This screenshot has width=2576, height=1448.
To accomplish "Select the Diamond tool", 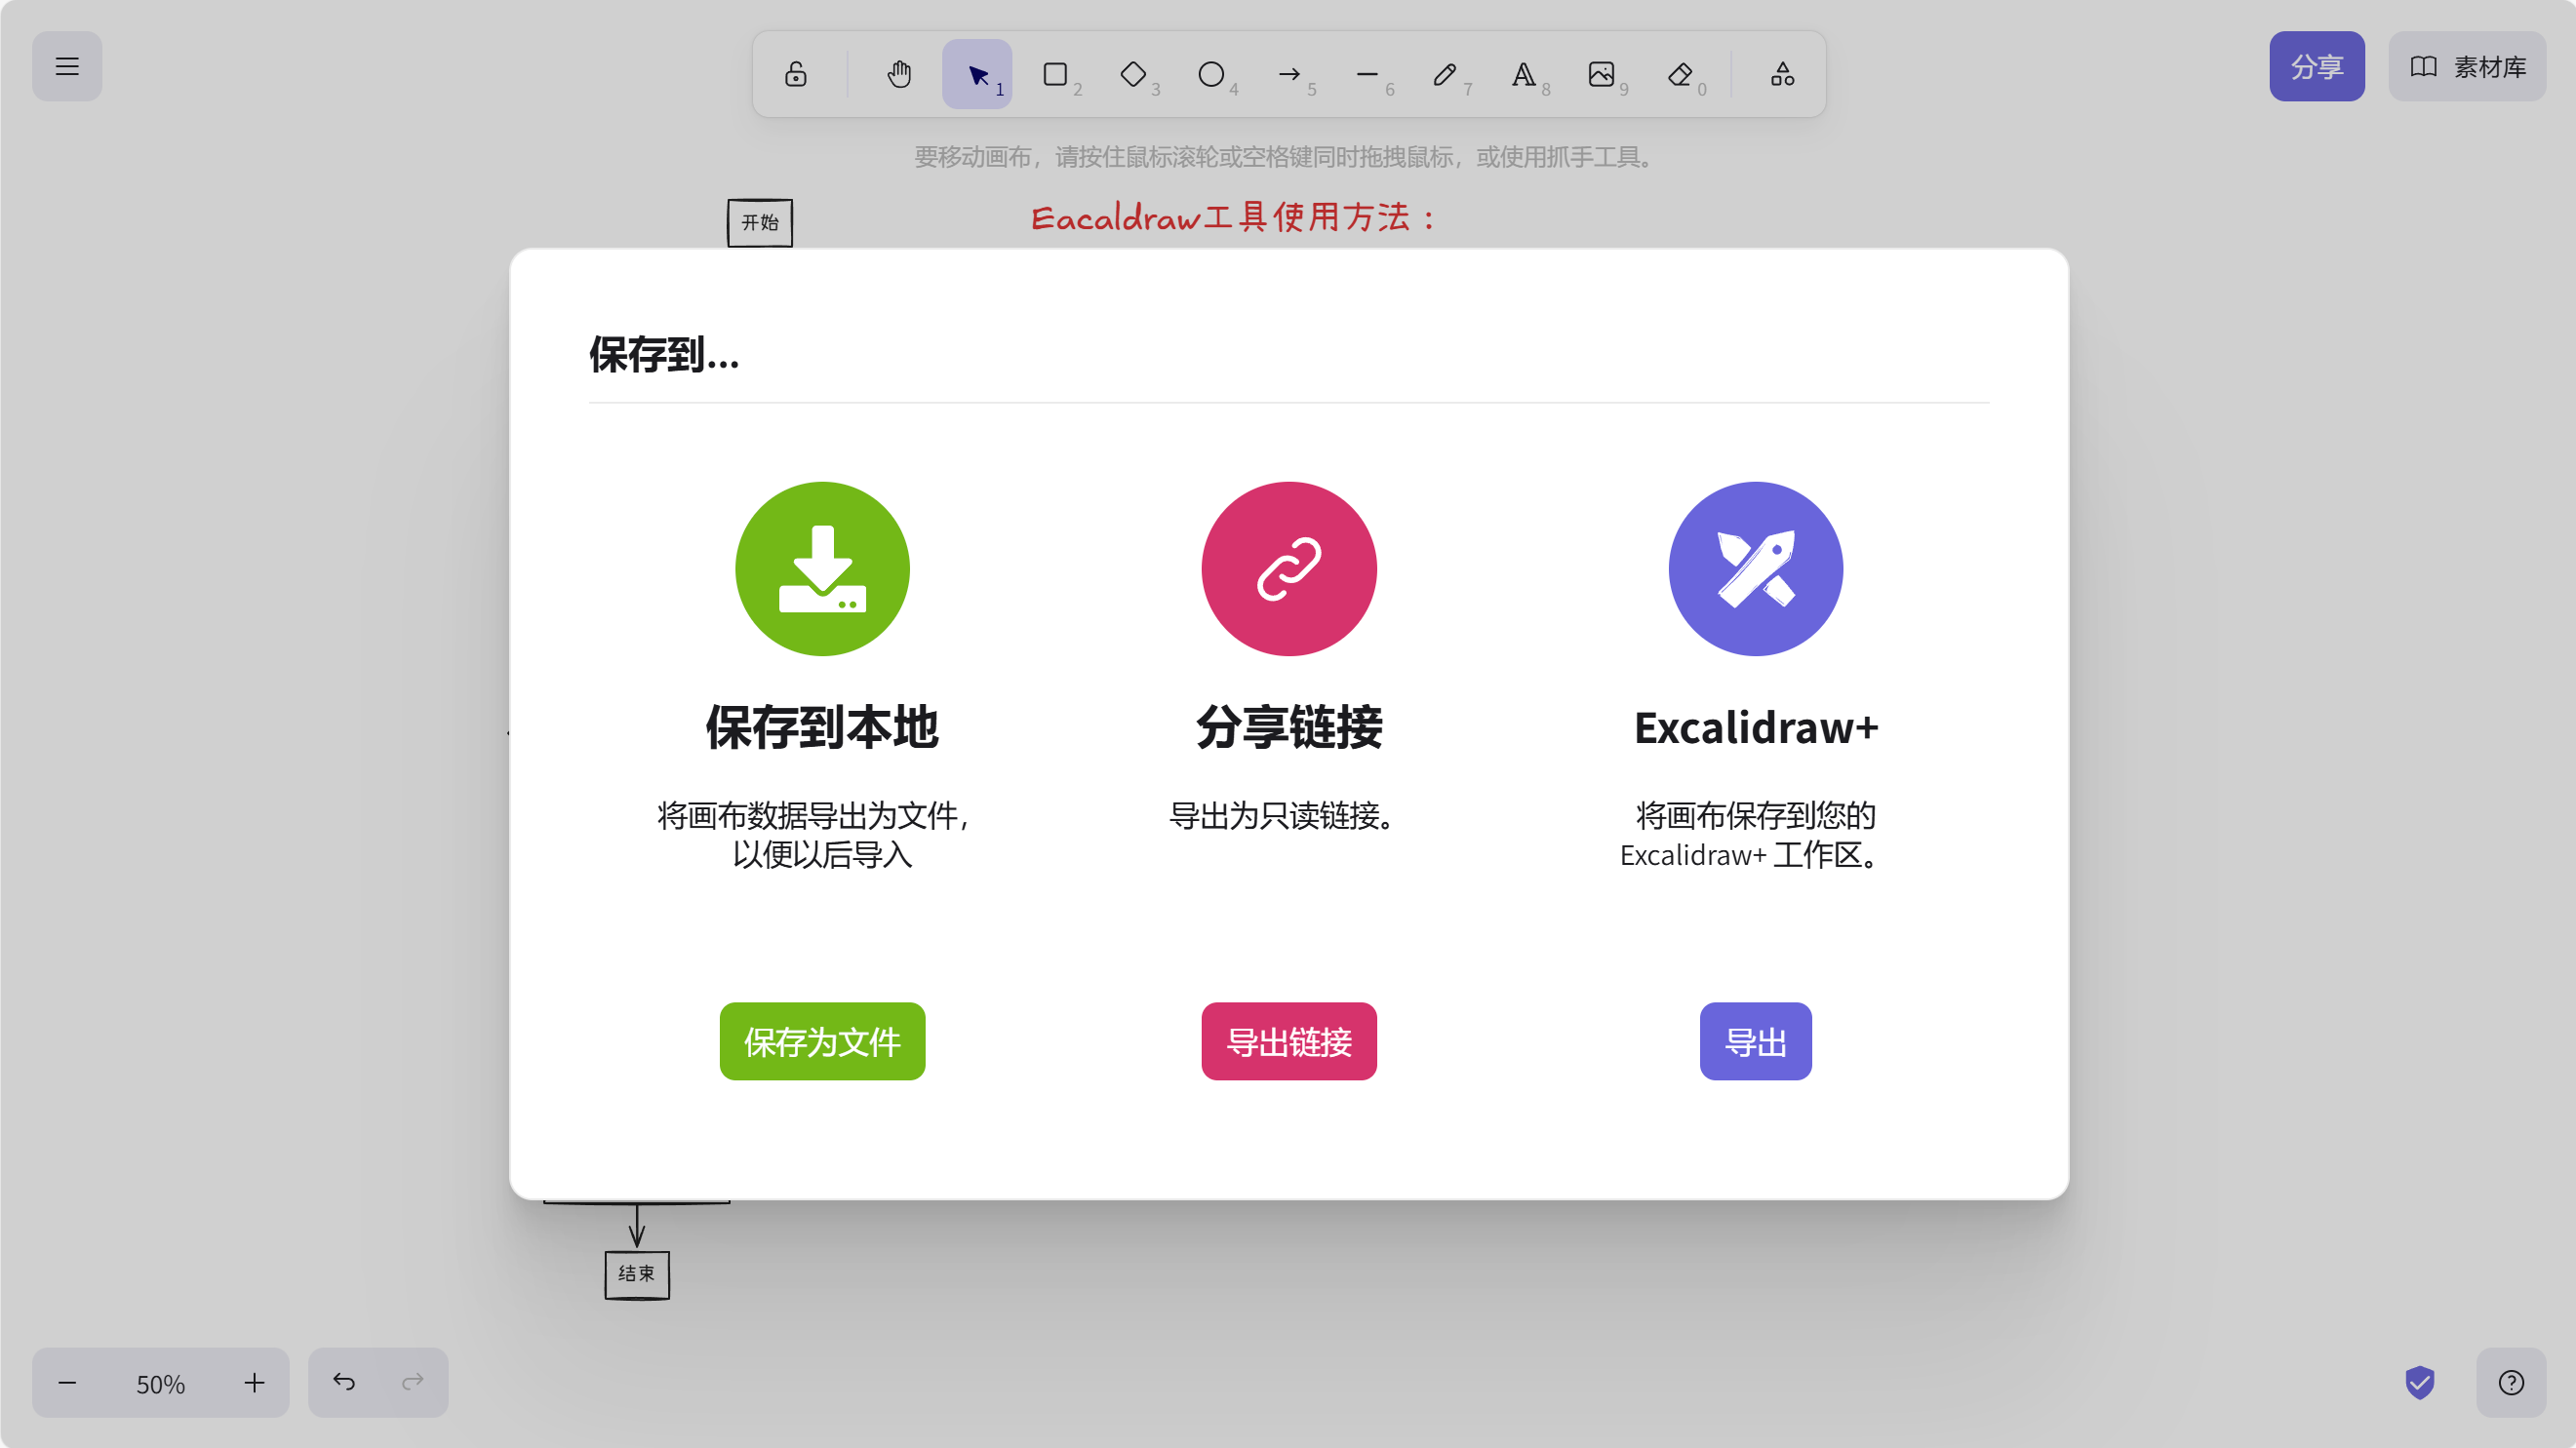I will 1134,73.
